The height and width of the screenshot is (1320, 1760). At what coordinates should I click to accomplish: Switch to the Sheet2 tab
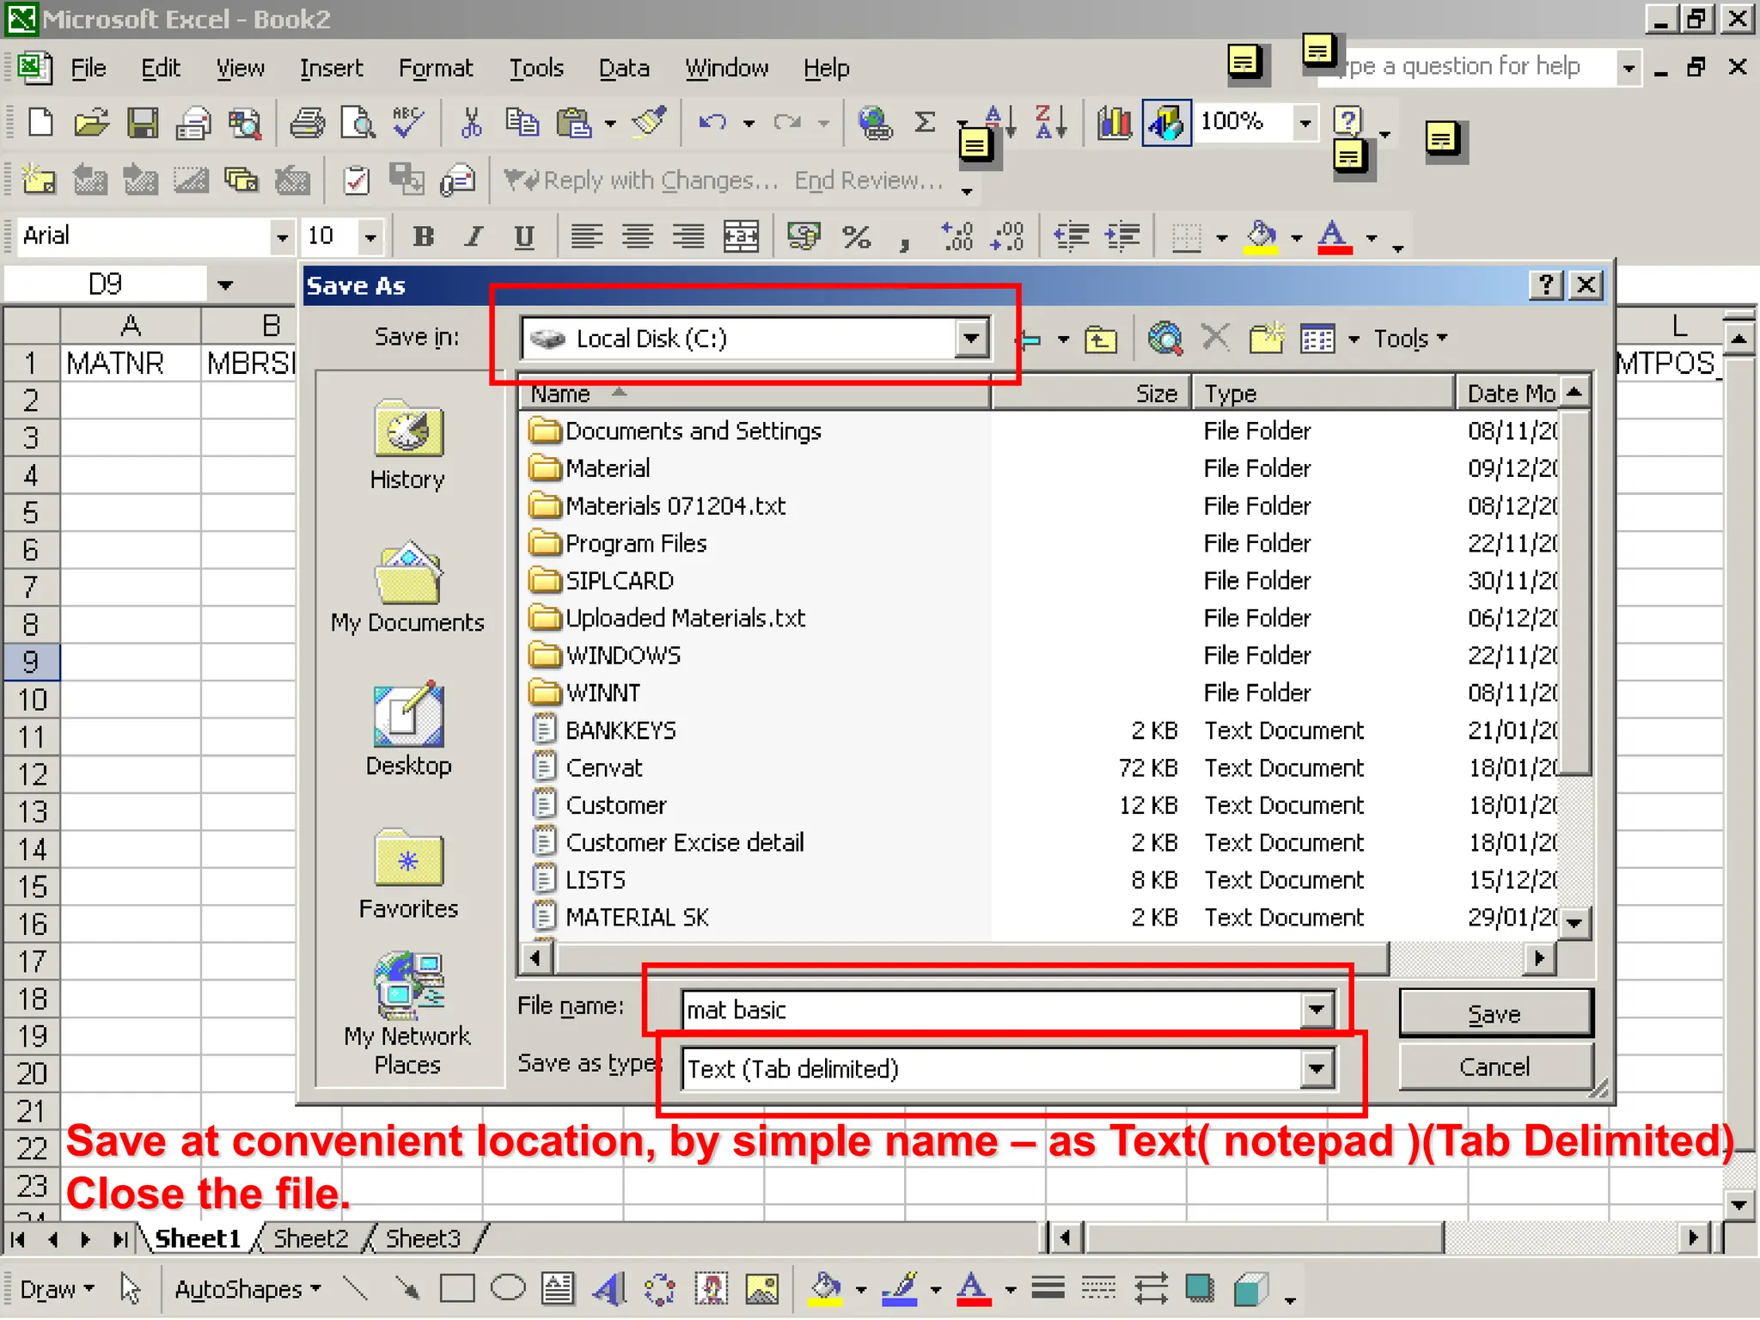[x=310, y=1238]
